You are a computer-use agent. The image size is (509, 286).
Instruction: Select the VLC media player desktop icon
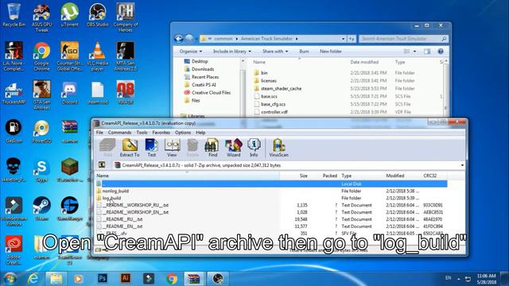(x=97, y=56)
